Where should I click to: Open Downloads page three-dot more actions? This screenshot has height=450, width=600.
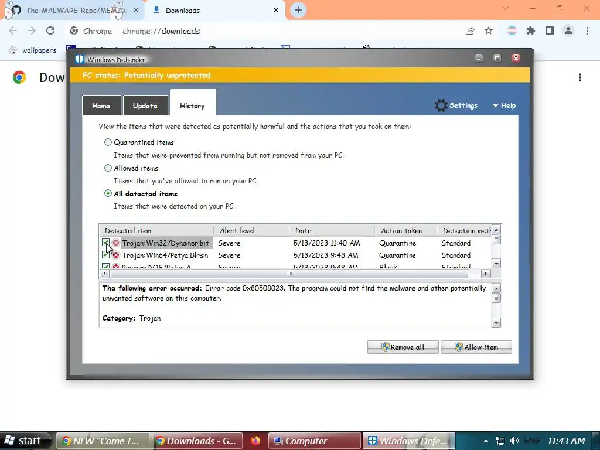[x=580, y=78]
